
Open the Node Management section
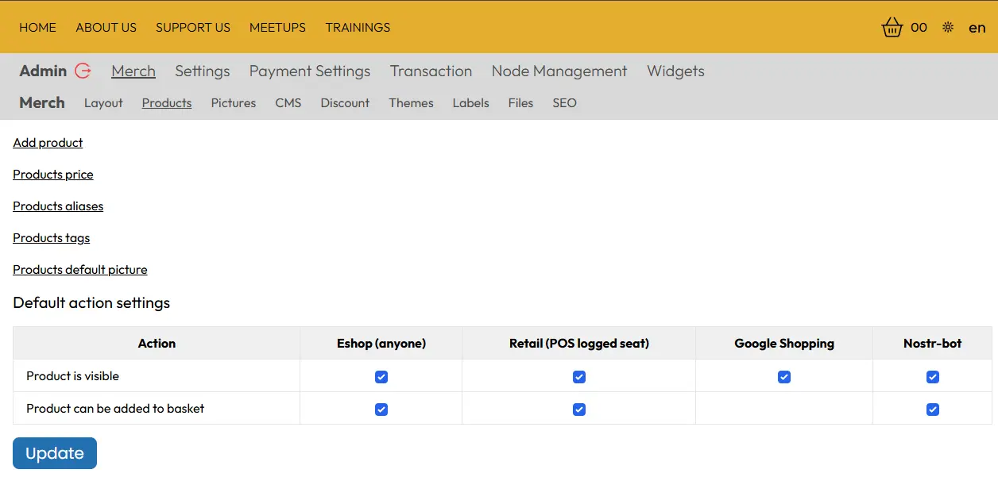[x=559, y=71]
